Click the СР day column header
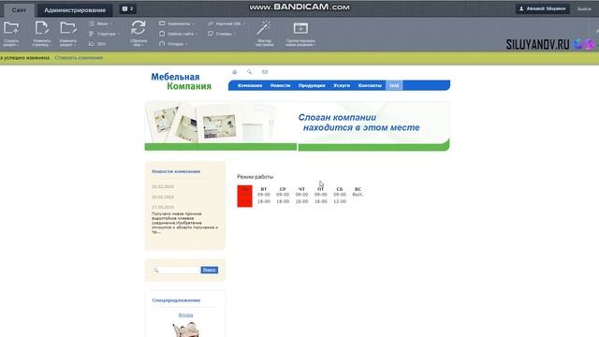This screenshot has height=337, width=599. 283,189
